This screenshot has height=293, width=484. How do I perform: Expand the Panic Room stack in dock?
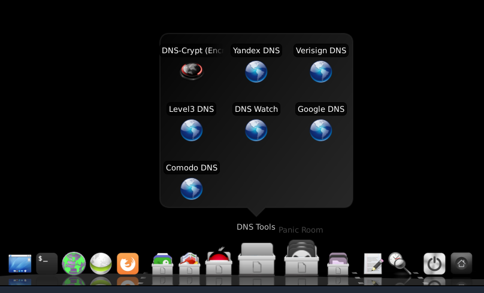point(301,258)
